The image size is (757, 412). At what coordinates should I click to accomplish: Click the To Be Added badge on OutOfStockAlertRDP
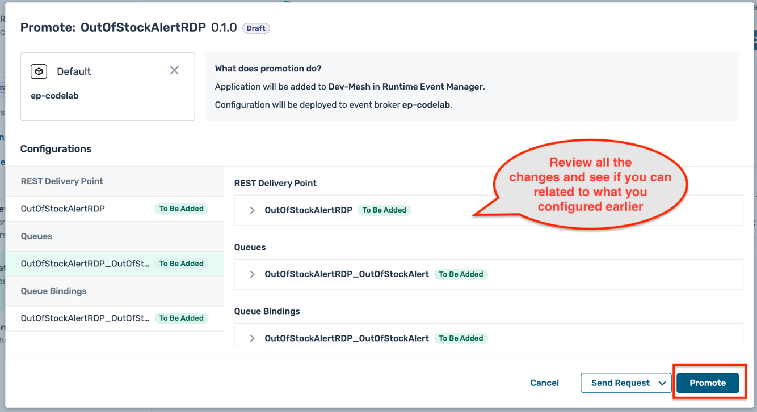(x=385, y=210)
